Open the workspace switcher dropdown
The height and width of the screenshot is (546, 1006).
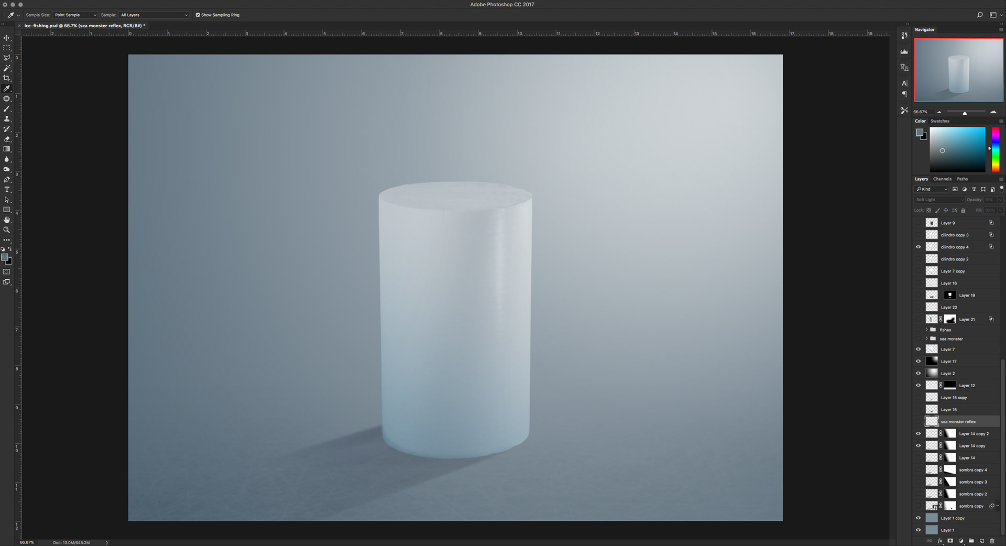(x=995, y=15)
